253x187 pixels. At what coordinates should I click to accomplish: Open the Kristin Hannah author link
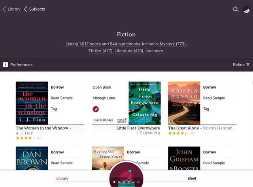tap(218, 128)
